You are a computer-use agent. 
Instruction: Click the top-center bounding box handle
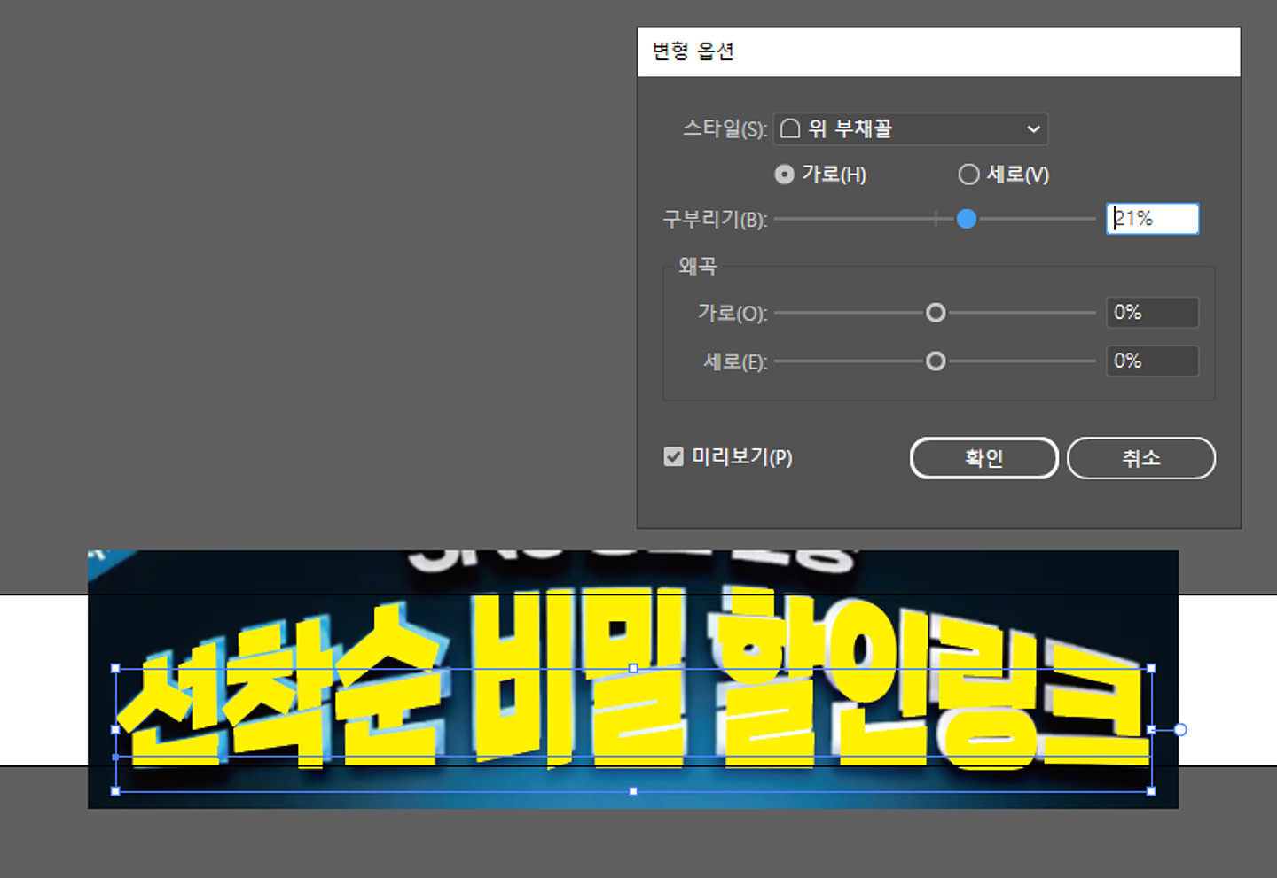(x=633, y=669)
